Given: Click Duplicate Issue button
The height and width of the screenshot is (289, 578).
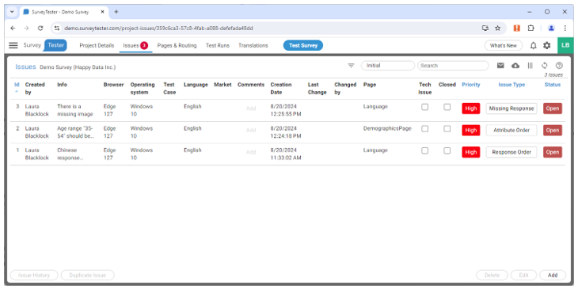Looking at the screenshot, I should click(x=87, y=276).
